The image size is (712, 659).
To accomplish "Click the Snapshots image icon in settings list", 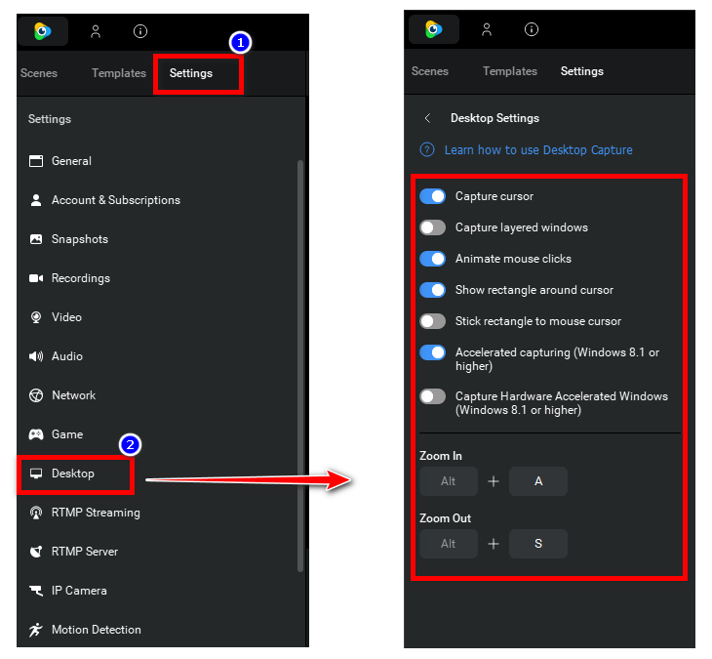I will (x=36, y=239).
